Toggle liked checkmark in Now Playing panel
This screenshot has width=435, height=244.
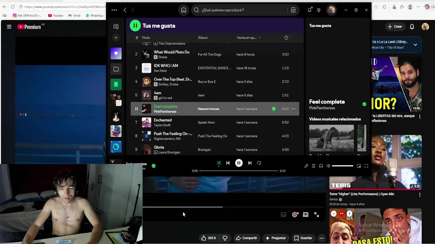pos(364,104)
